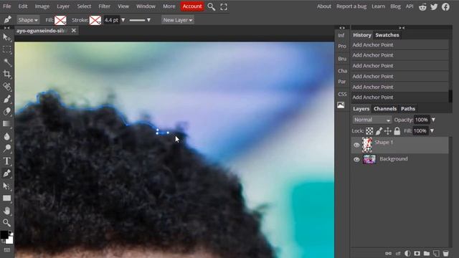
Task: Select the Crop tool
Action: pyautogui.click(x=6, y=75)
